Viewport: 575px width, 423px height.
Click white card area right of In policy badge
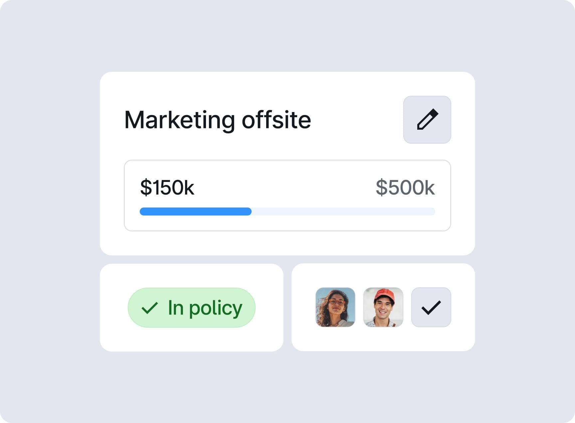(269, 308)
